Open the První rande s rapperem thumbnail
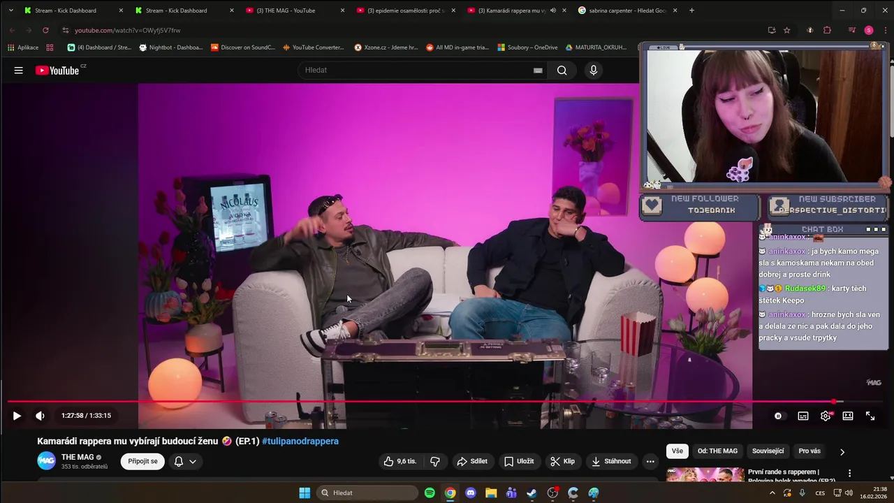 (705, 475)
